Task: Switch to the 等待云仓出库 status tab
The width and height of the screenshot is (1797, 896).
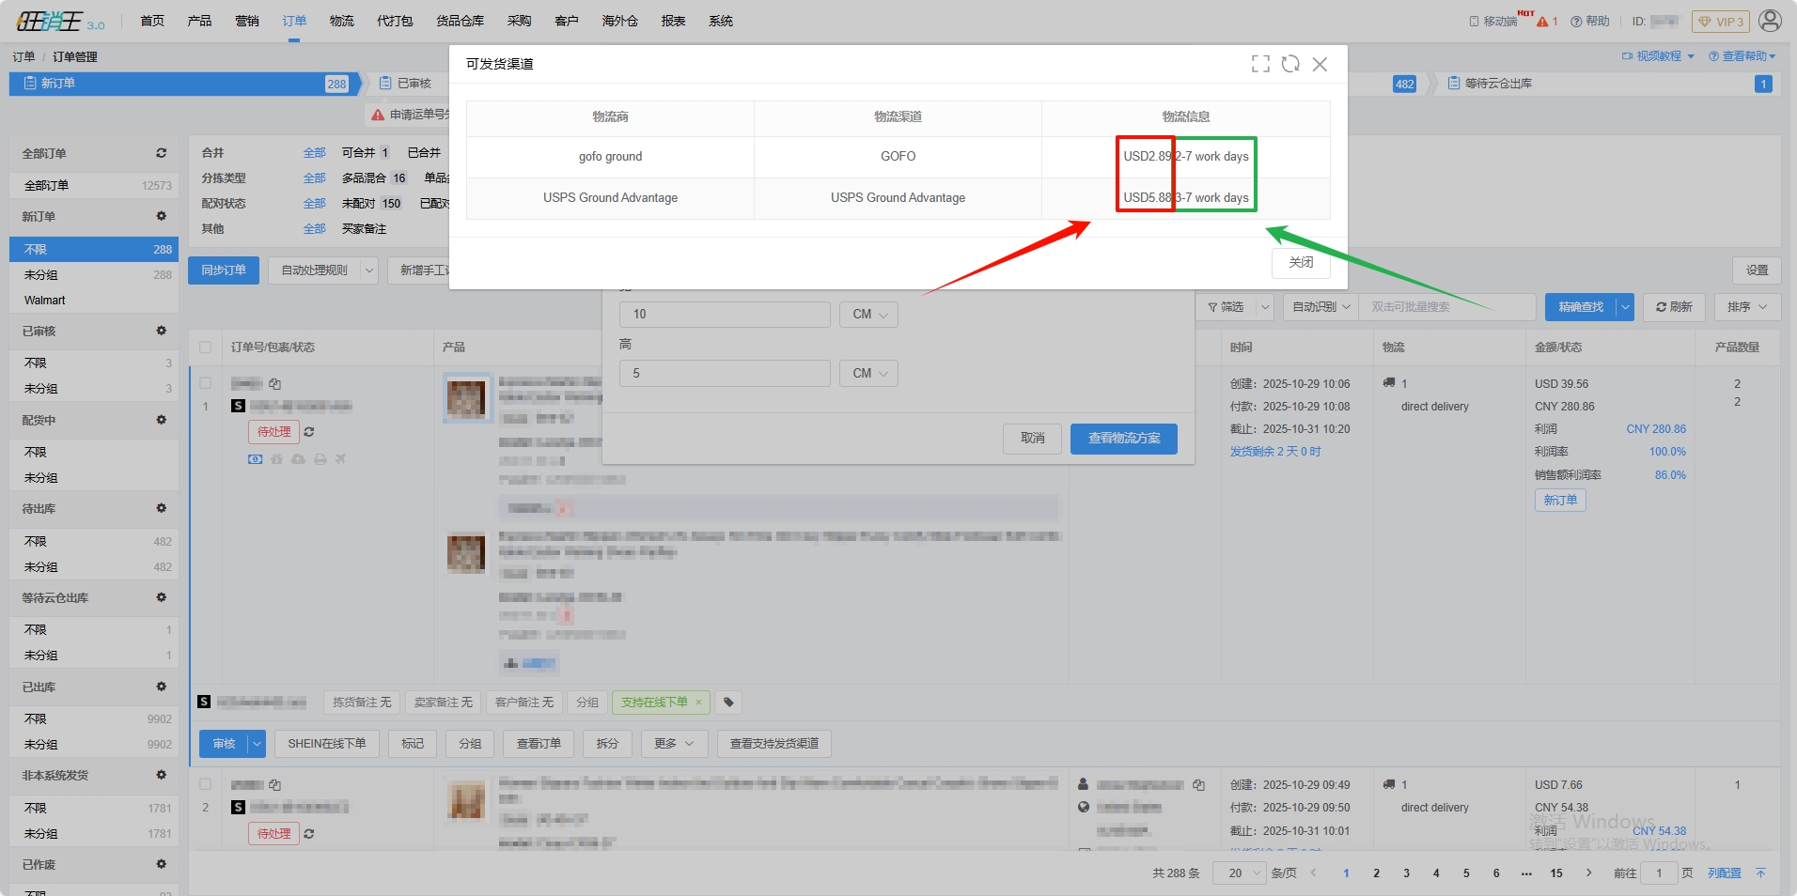Action: [1498, 84]
